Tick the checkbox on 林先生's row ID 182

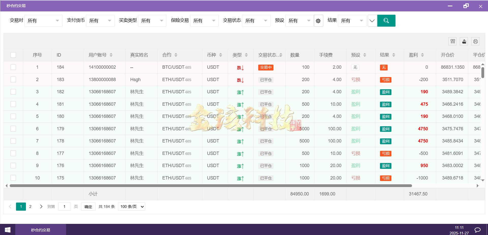(x=13, y=92)
